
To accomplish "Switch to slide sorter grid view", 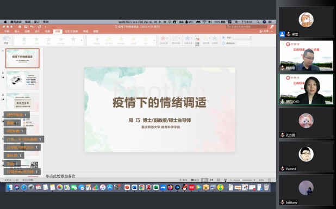I will [211, 180].
